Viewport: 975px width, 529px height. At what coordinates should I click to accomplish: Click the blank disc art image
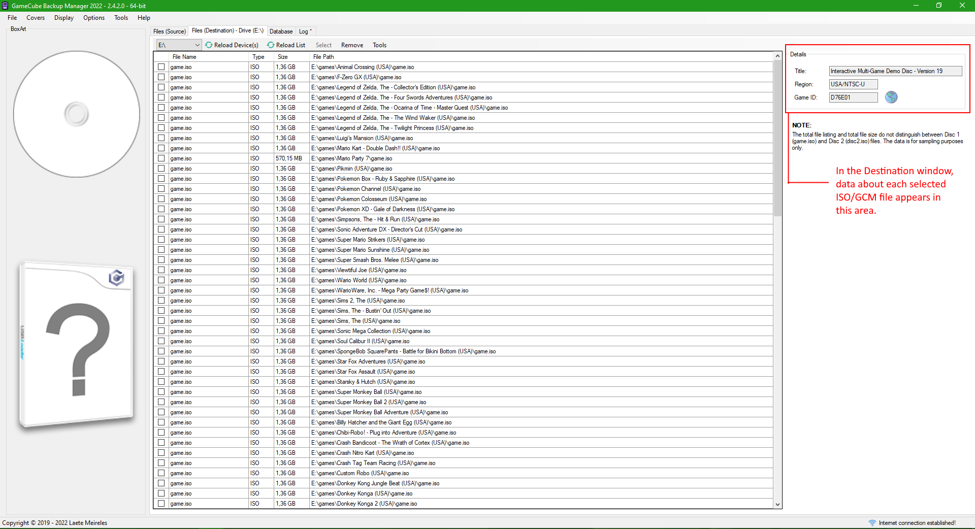[x=77, y=114]
